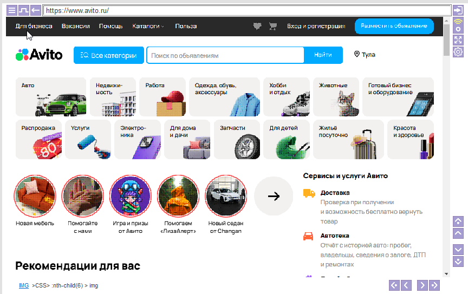
Task: Click Вход и регистрация link
Action: 316,27
